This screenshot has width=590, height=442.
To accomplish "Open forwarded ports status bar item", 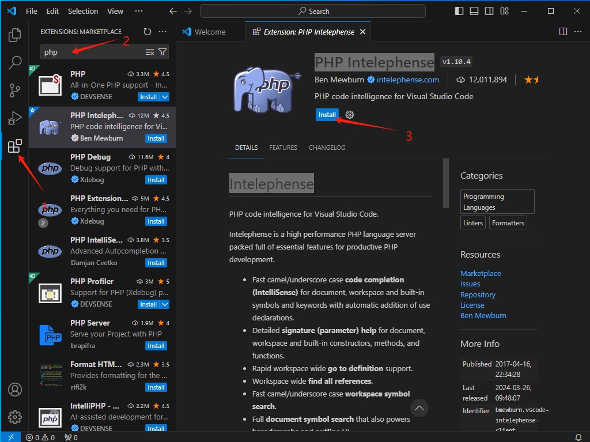I will click(x=71, y=437).
